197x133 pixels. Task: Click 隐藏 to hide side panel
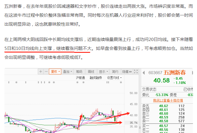(127, 72)
